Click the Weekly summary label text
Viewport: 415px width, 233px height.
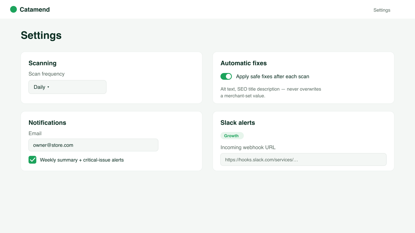82,160
